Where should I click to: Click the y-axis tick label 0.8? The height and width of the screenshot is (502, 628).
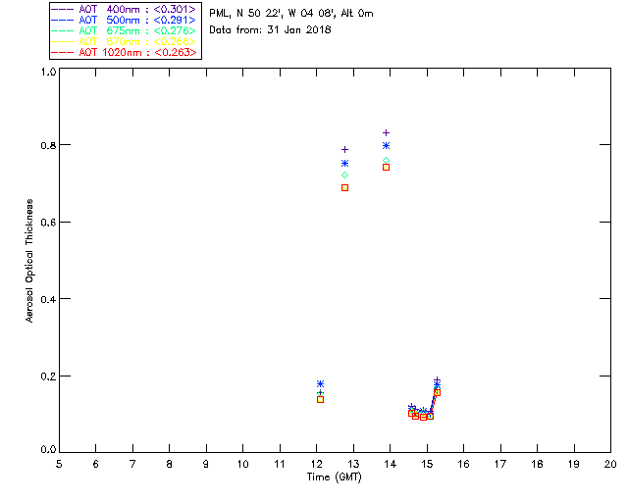pos(48,145)
